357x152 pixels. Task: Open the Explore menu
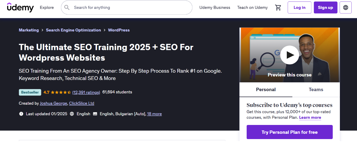47,8
